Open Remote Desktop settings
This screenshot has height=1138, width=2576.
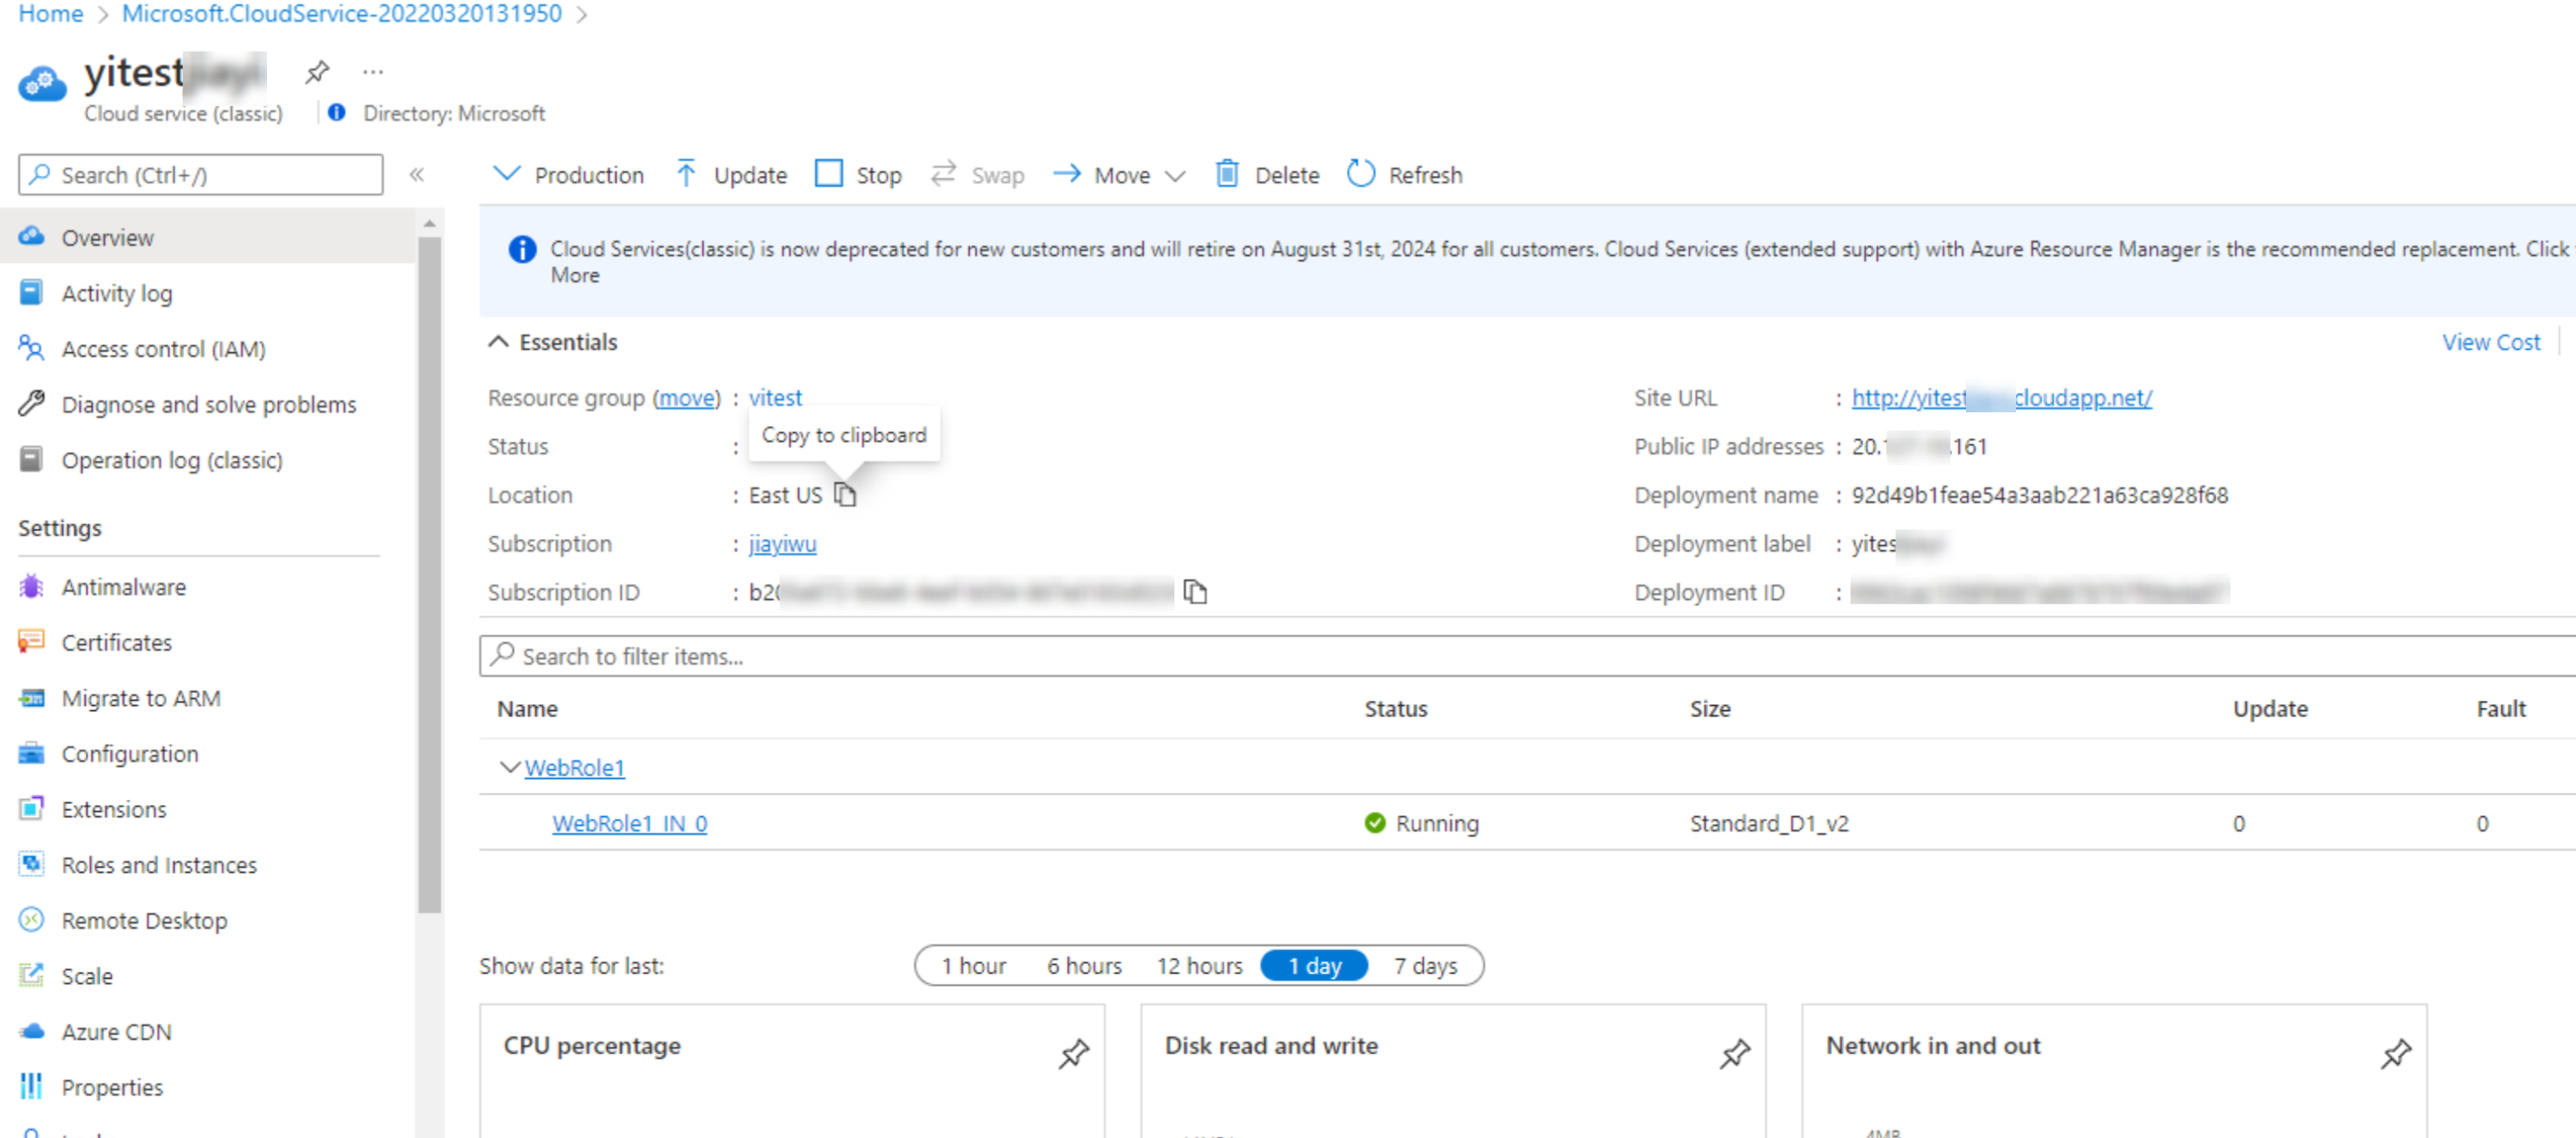[144, 919]
